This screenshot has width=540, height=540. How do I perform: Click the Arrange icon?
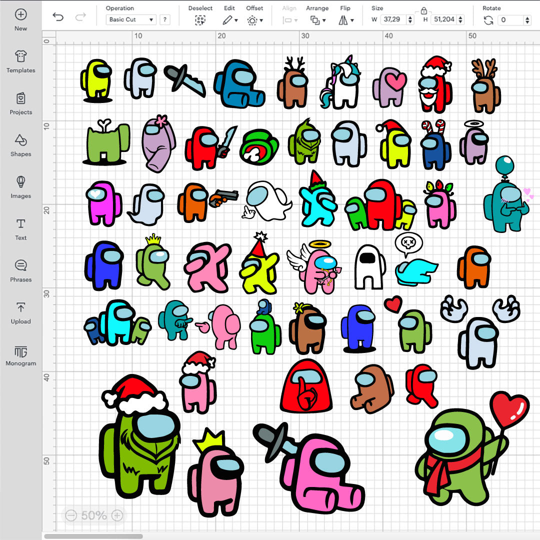click(315, 20)
